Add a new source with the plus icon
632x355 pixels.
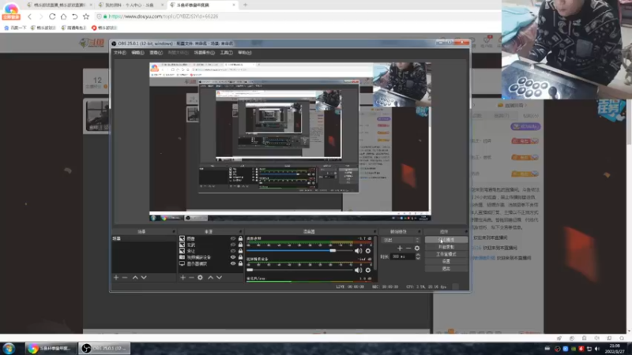click(182, 278)
